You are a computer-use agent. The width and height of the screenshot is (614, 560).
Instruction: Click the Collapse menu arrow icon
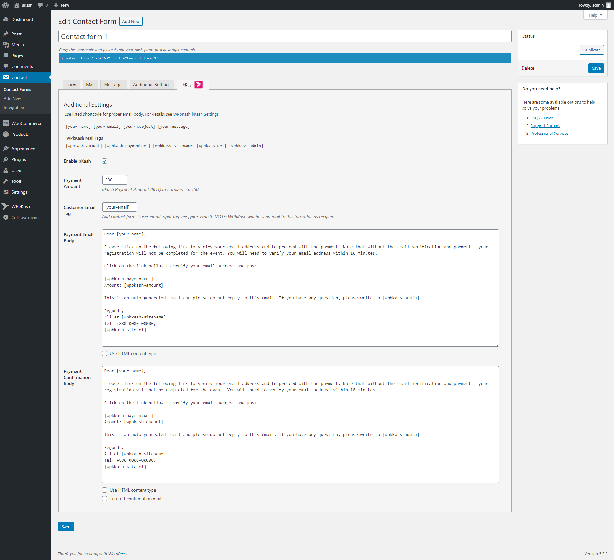point(6,217)
